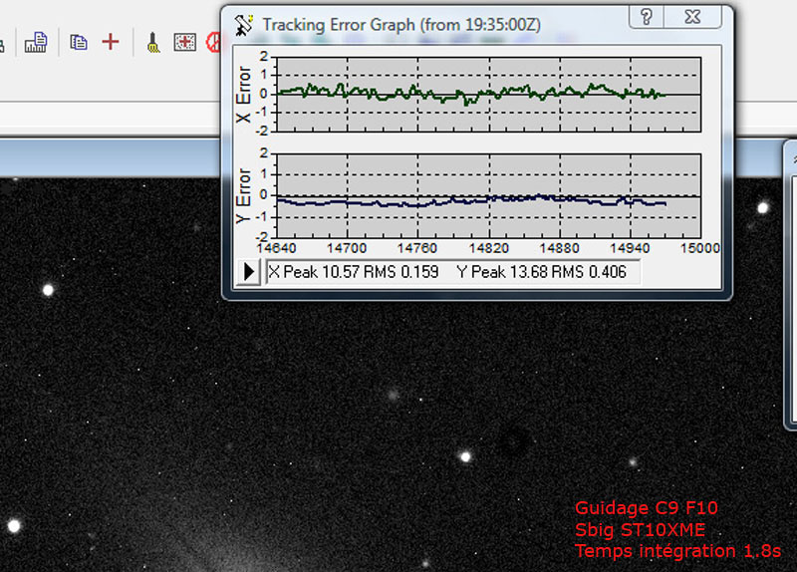Close the Tracking Error Graph window

click(692, 17)
